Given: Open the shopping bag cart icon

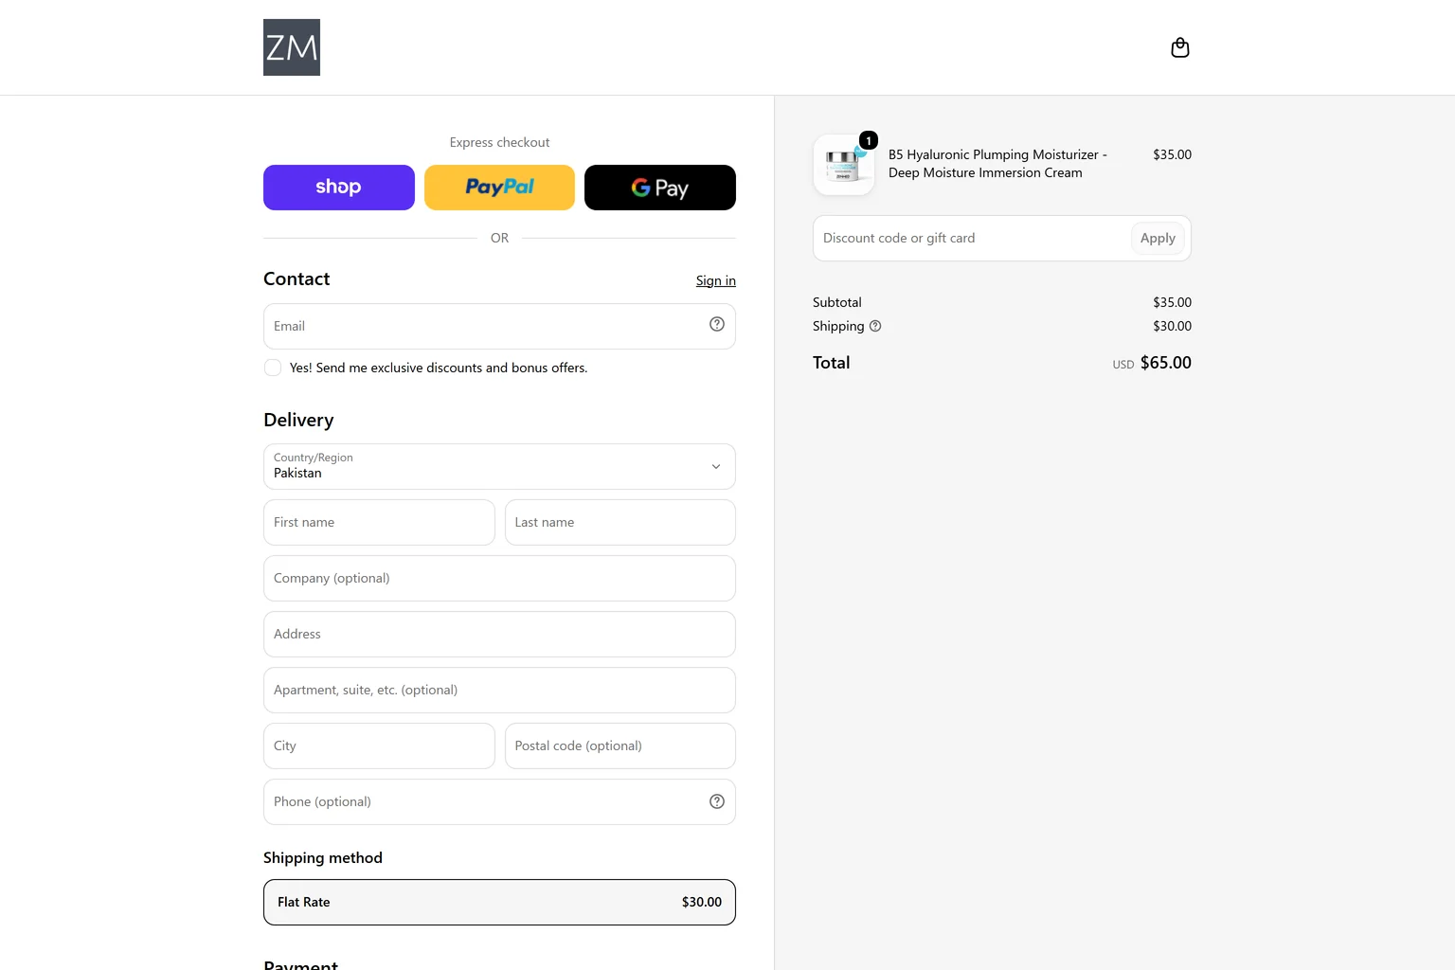Looking at the screenshot, I should tap(1180, 47).
